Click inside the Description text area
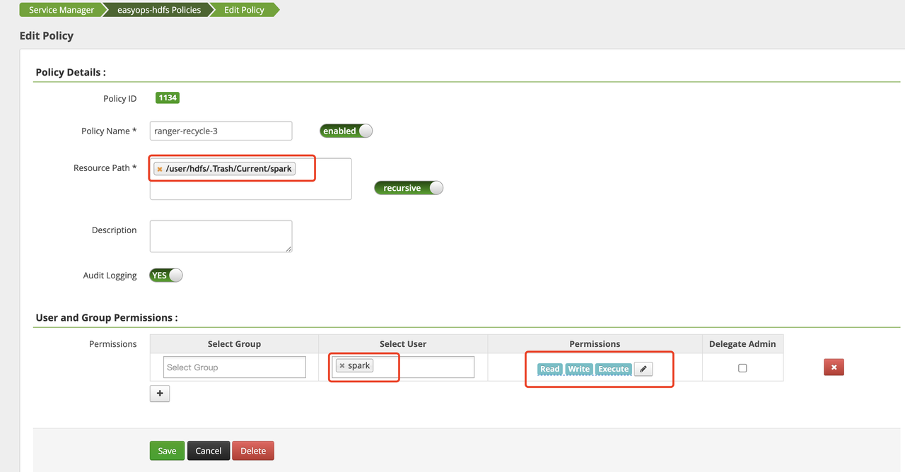Viewport: 905px width, 472px height. click(x=220, y=236)
